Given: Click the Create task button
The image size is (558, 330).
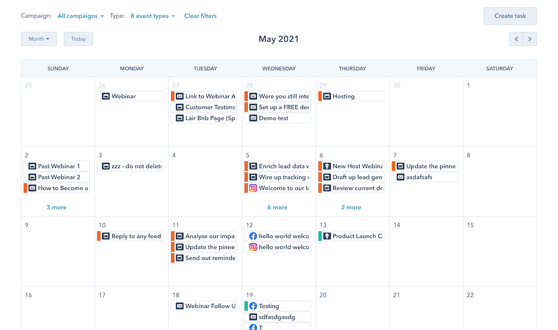Looking at the screenshot, I should pos(510,16).
